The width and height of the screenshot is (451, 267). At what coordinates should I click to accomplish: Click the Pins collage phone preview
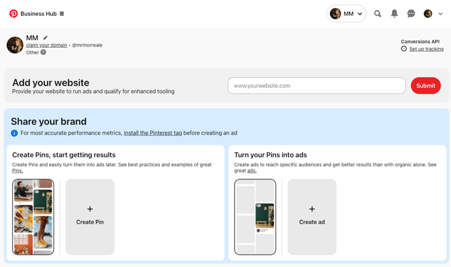33,217
